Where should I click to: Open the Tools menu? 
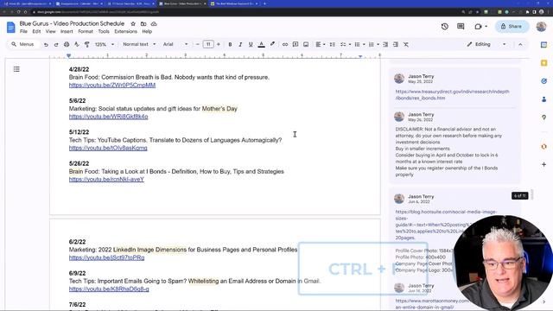pyautogui.click(x=104, y=31)
